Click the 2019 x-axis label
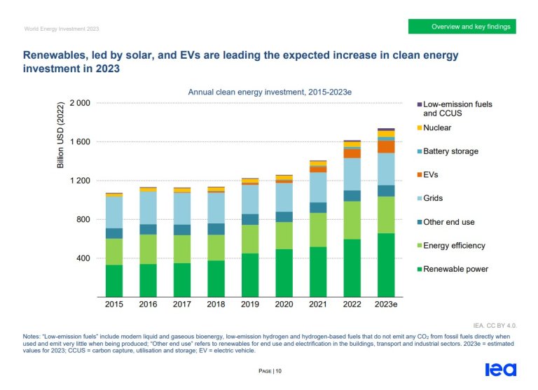 [250, 305]
